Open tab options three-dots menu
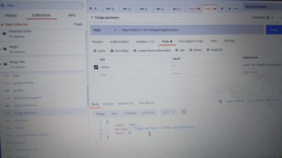This screenshot has height=158, width=282. [236, 9]
